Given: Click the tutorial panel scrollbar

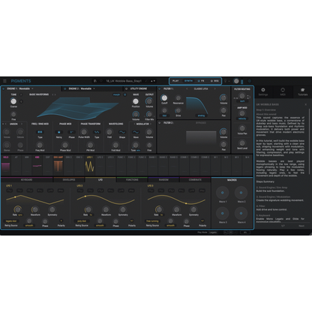Looking at the screenshot, I should pyautogui.click(x=310, y=141).
